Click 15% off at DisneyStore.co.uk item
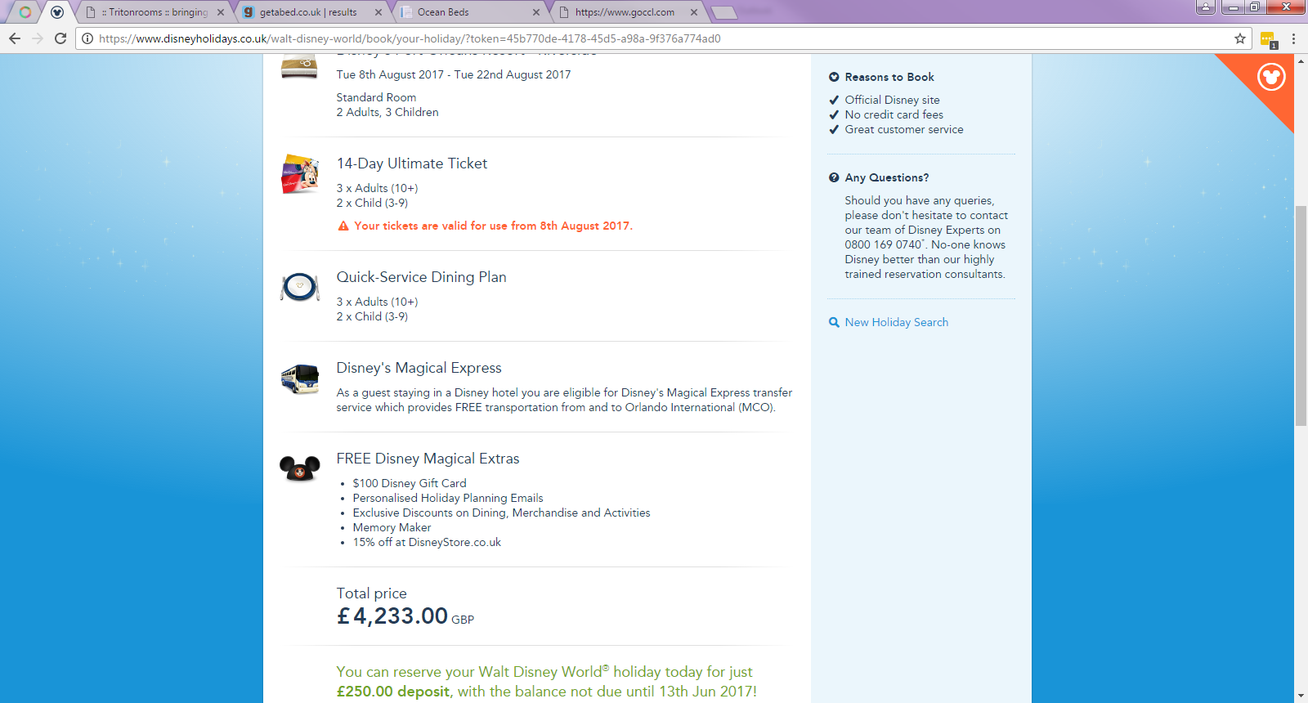 pos(427,542)
